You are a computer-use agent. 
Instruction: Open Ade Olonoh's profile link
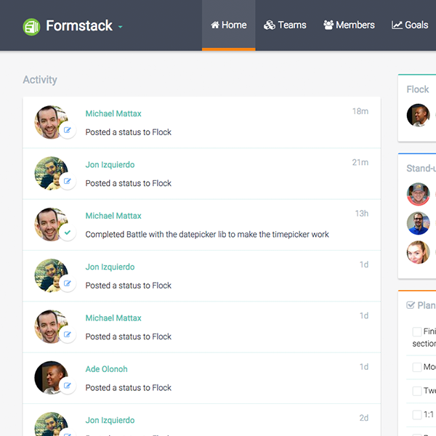pos(106,369)
